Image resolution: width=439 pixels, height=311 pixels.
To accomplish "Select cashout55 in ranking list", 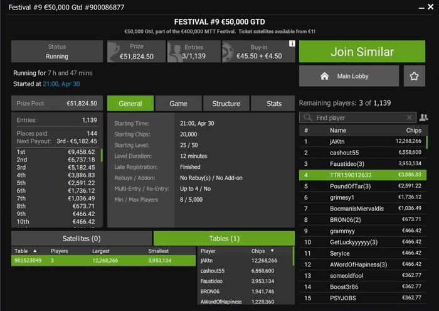I will [362, 153].
